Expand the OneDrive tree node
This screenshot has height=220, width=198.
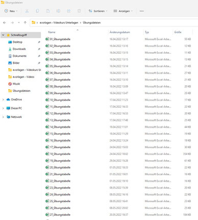(x=3, y=100)
